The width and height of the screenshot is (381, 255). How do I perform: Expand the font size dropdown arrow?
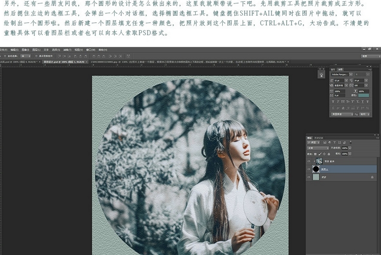click(x=346, y=80)
